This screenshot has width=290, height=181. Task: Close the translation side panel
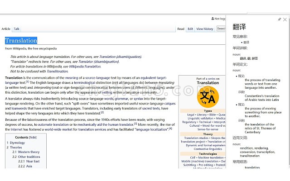point(285,19)
